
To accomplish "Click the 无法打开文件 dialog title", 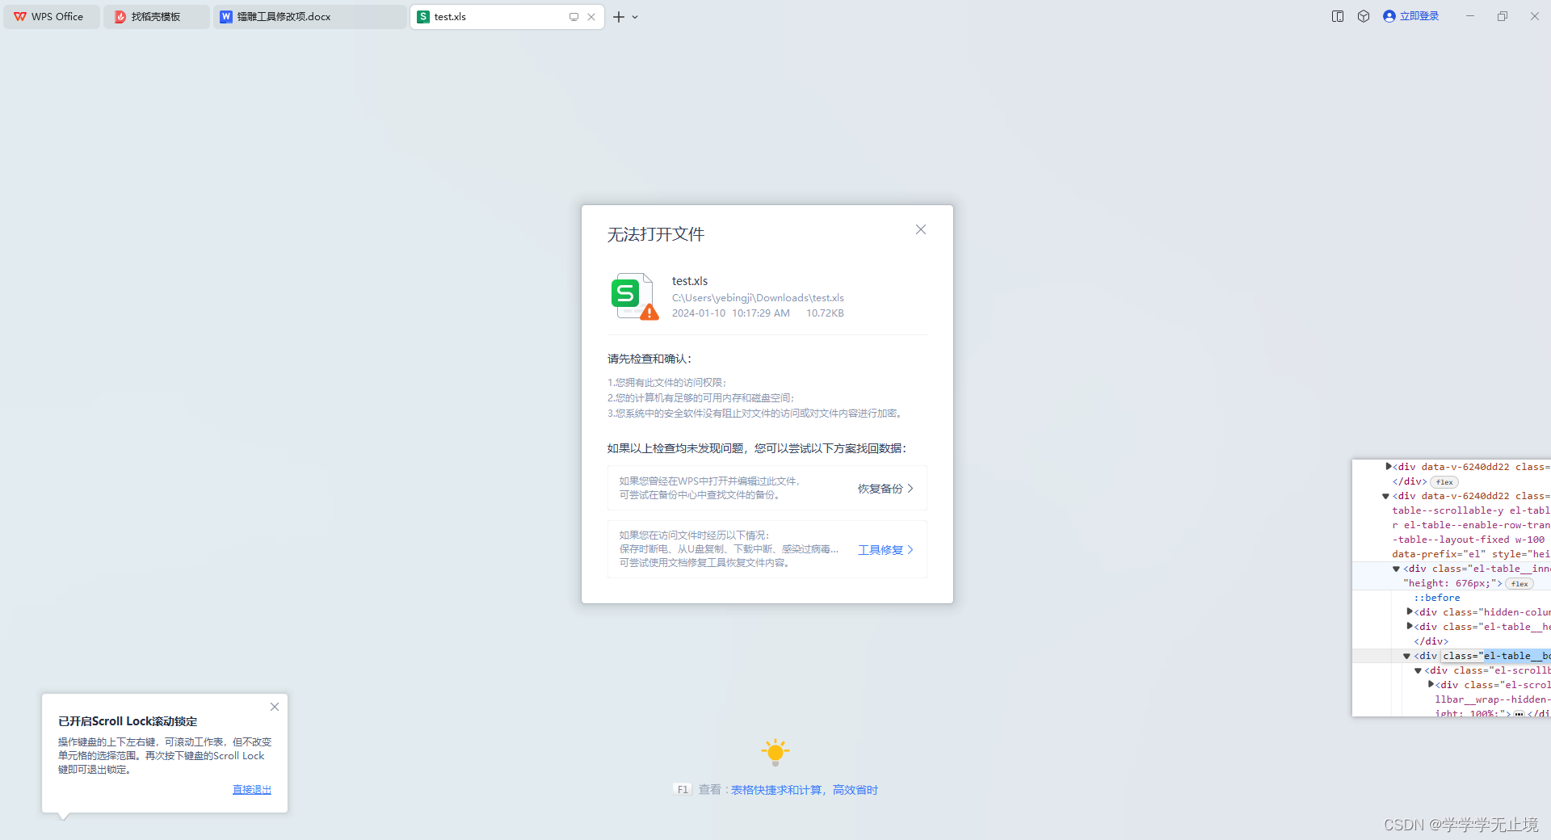I will (656, 234).
